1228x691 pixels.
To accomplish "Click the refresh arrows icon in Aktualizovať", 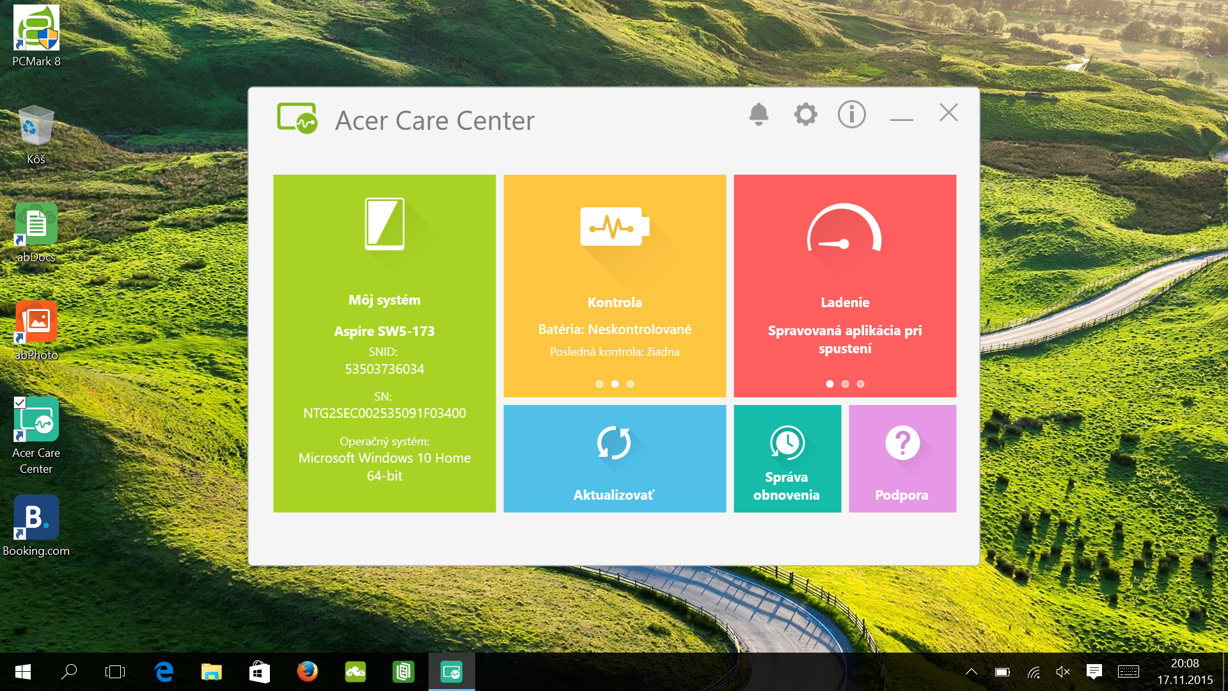I will tap(614, 443).
